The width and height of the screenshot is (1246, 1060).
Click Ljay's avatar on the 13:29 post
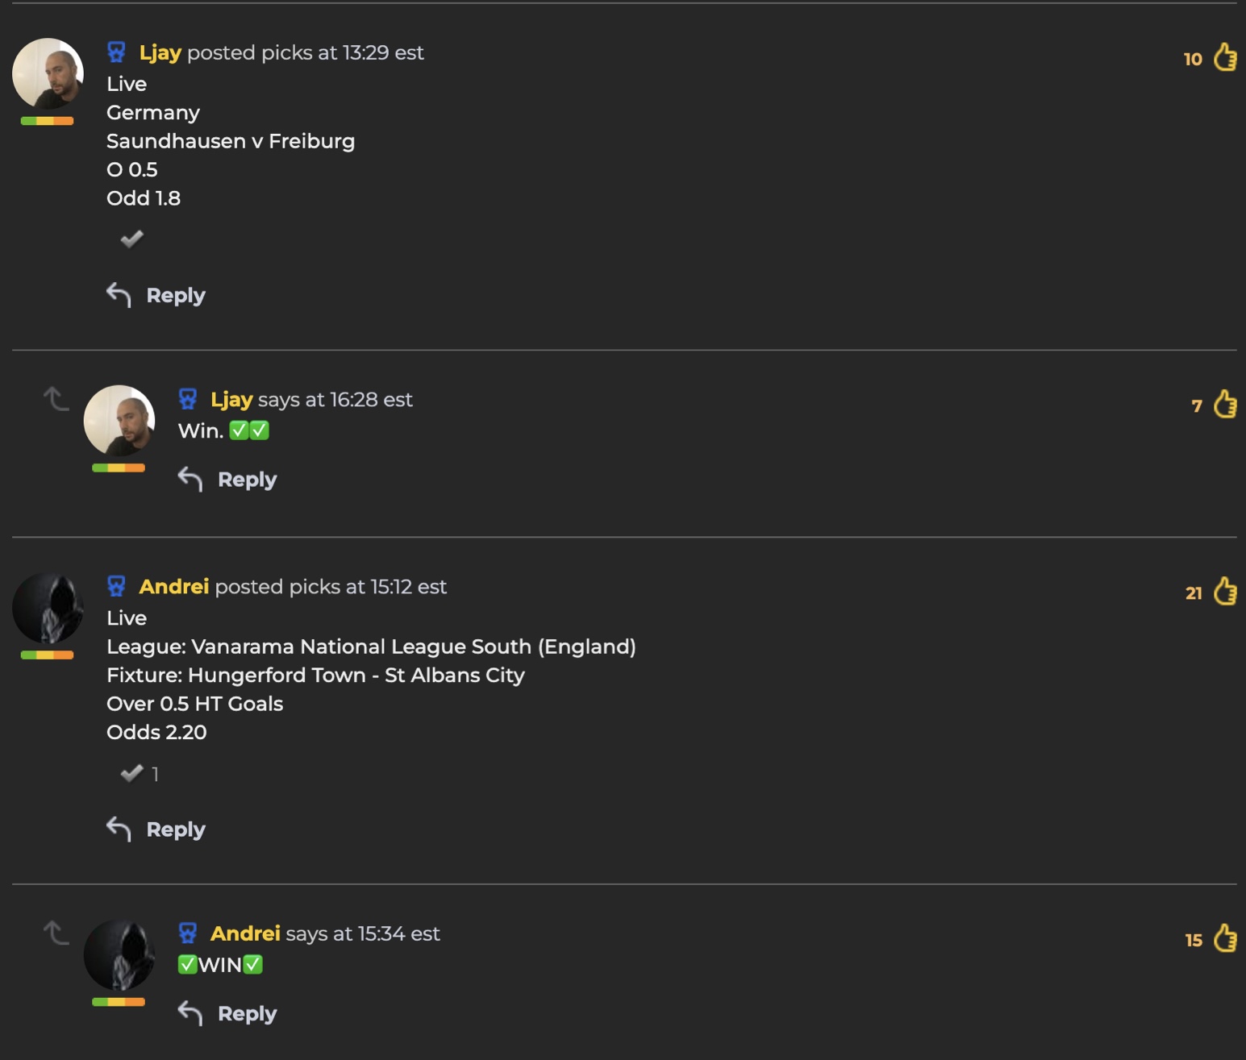click(48, 74)
